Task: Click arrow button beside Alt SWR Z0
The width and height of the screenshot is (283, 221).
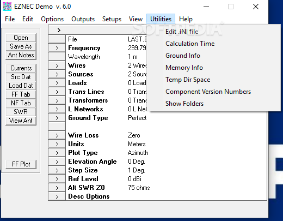Action: click(x=57, y=188)
